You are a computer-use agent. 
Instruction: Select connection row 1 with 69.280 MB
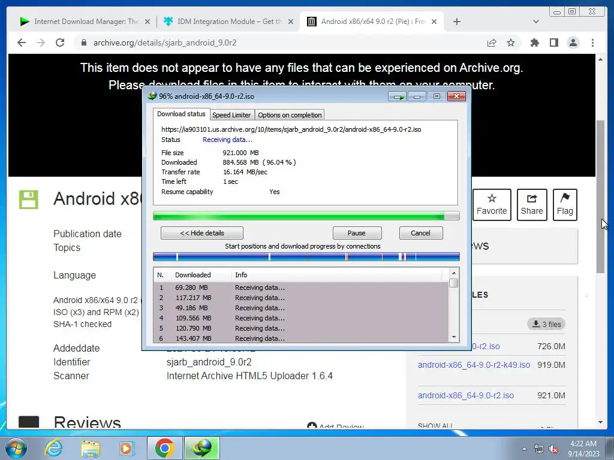pyautogui.click(x=301, y=287)
